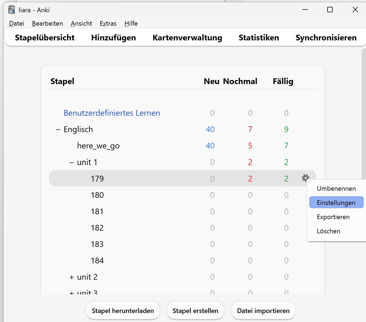Click Stapel erstellen button

tap(195, 311)
